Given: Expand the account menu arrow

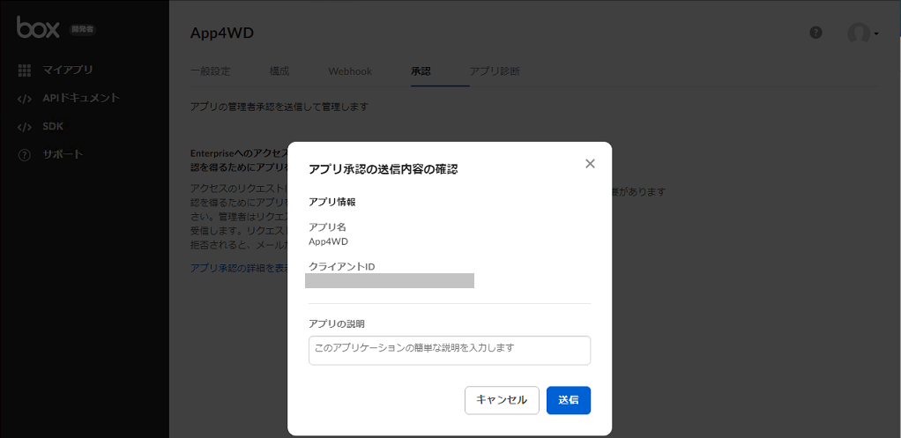Looking at the screenshot, I should point(876,33).
